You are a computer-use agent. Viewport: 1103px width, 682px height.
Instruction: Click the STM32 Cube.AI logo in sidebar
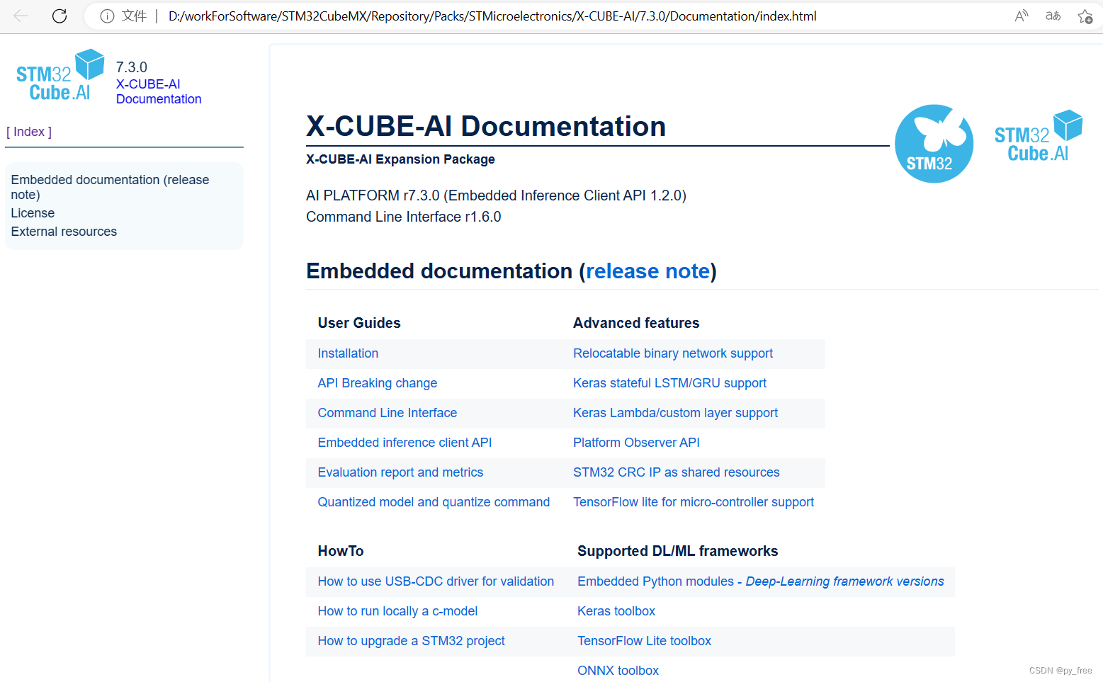(x=60, y=75)
